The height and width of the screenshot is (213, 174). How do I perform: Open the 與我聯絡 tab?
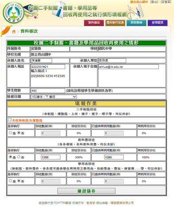click(x=136, y=23)
